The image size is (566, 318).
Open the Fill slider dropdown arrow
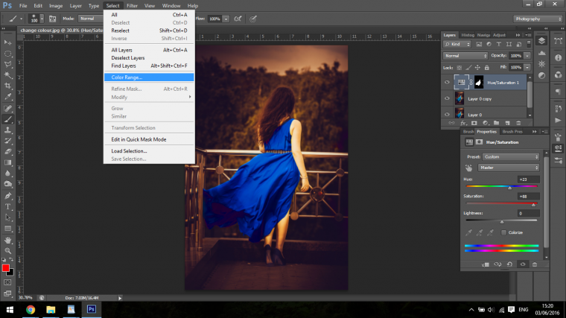(527, 68)
